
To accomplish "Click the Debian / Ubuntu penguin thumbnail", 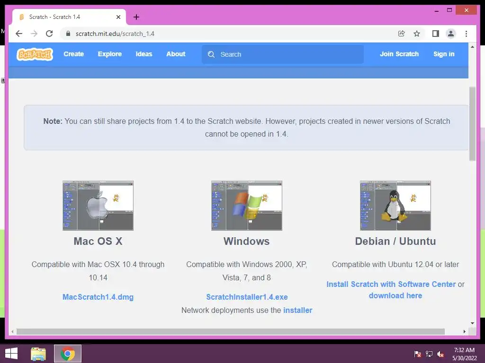I will pos(395,206).
